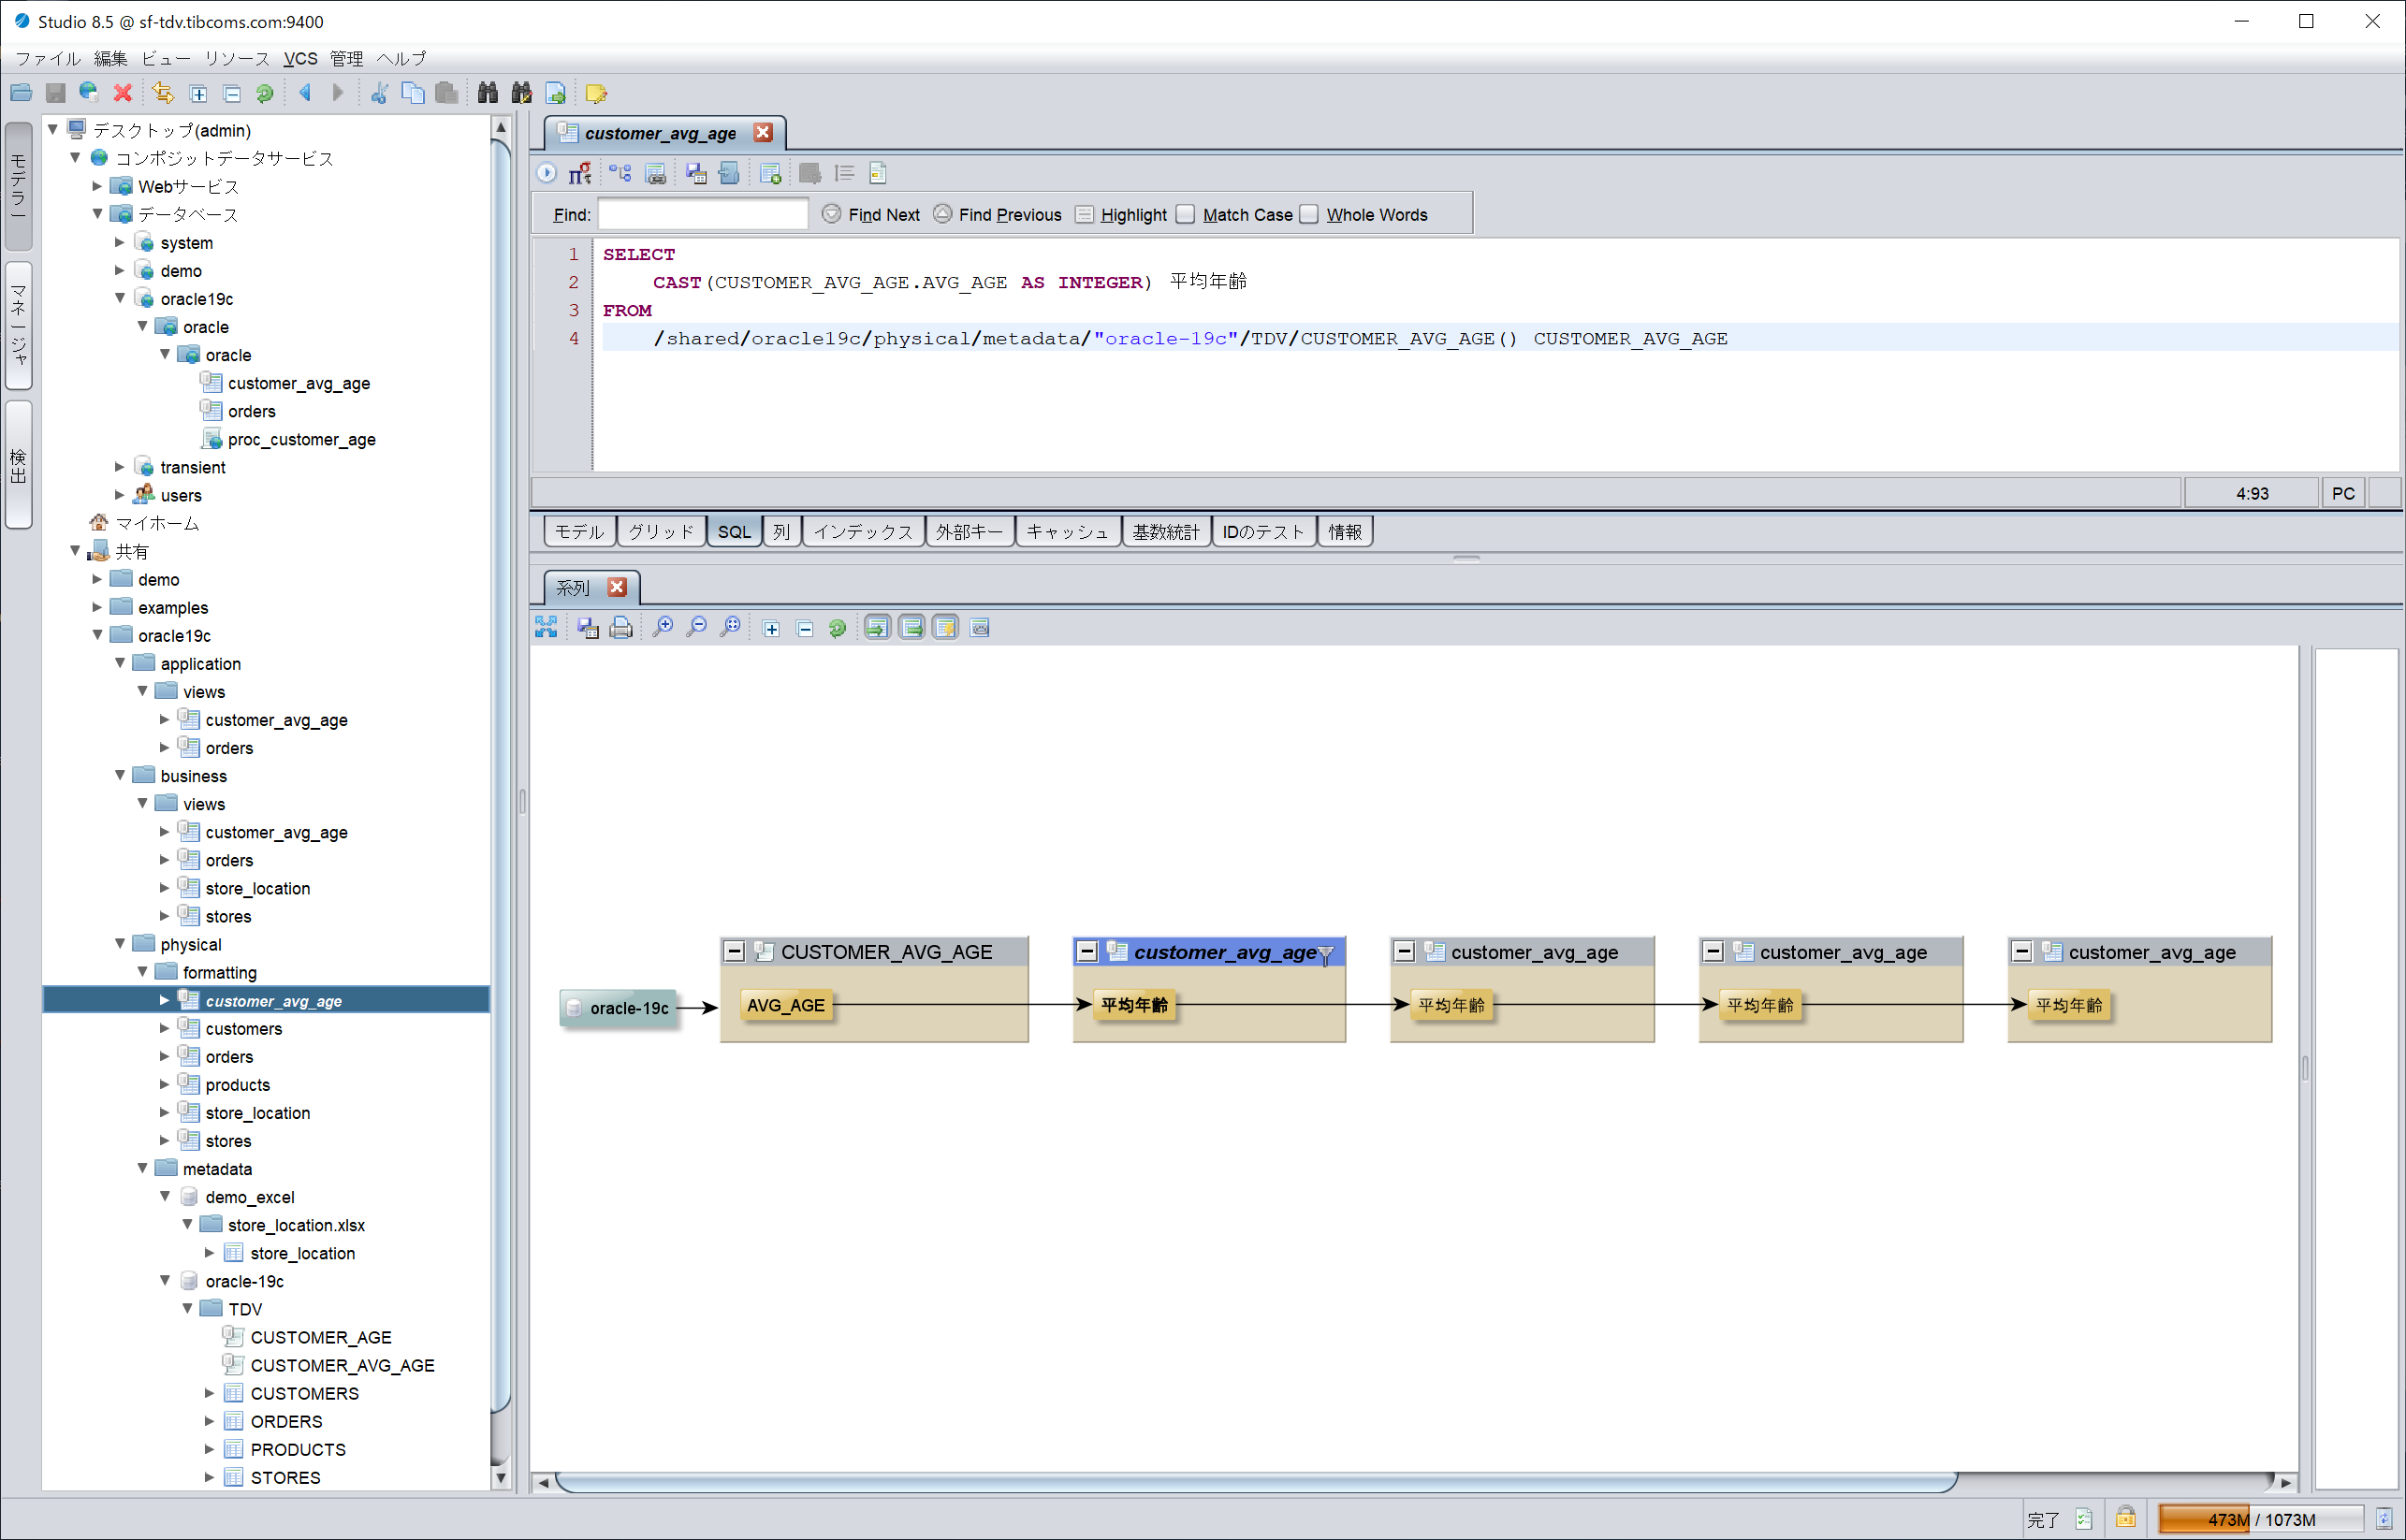The image size is (2406, 1540).
Task: Click the memory usage bar 473M / 1073M
Action: click(2261, 1519)
